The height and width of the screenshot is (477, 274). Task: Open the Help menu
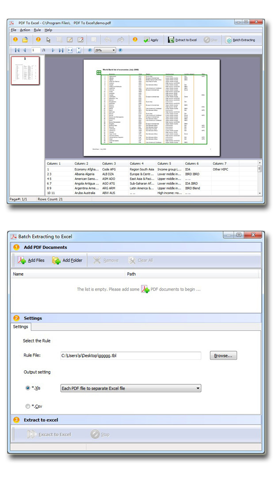coord(48,30)
